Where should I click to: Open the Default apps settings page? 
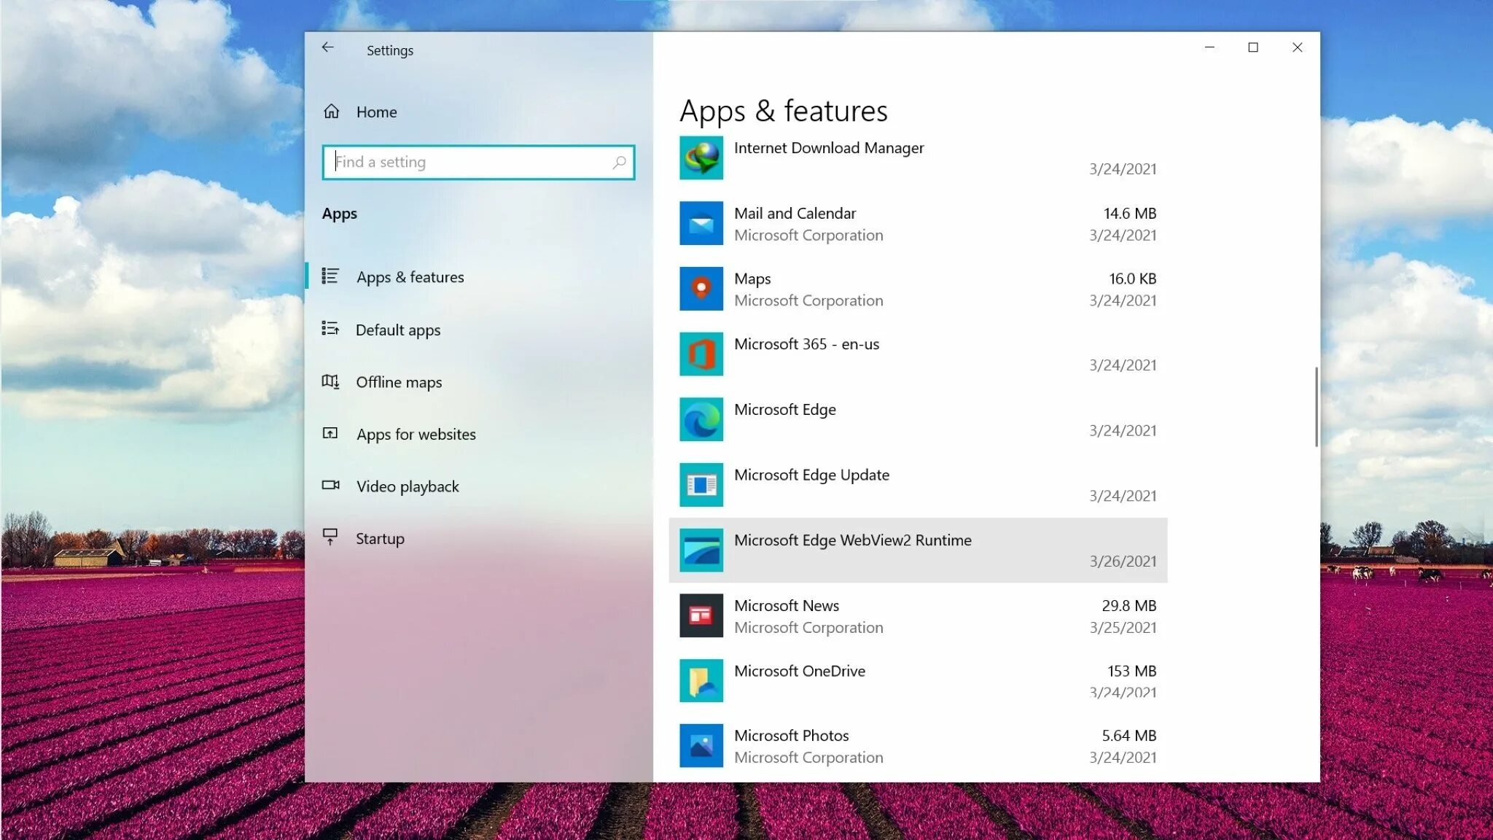pos(397,330)
